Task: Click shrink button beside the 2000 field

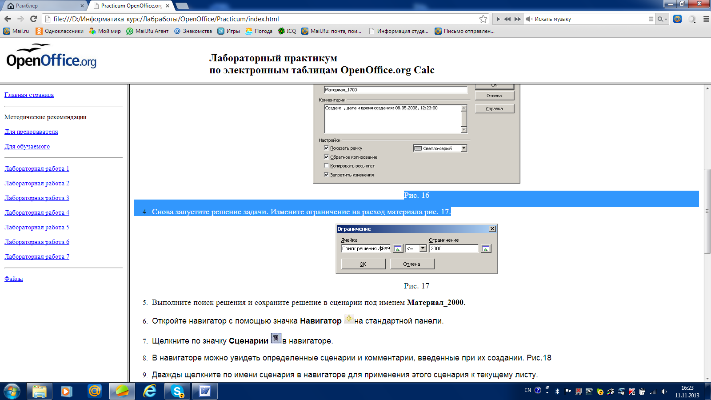Action: 486,248
